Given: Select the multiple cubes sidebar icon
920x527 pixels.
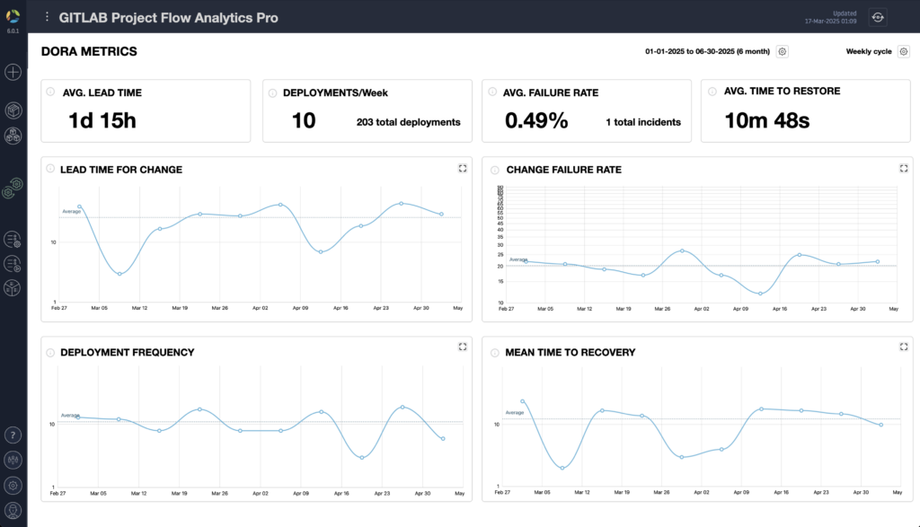Looking at the screenshot, I should click(13, 136).
